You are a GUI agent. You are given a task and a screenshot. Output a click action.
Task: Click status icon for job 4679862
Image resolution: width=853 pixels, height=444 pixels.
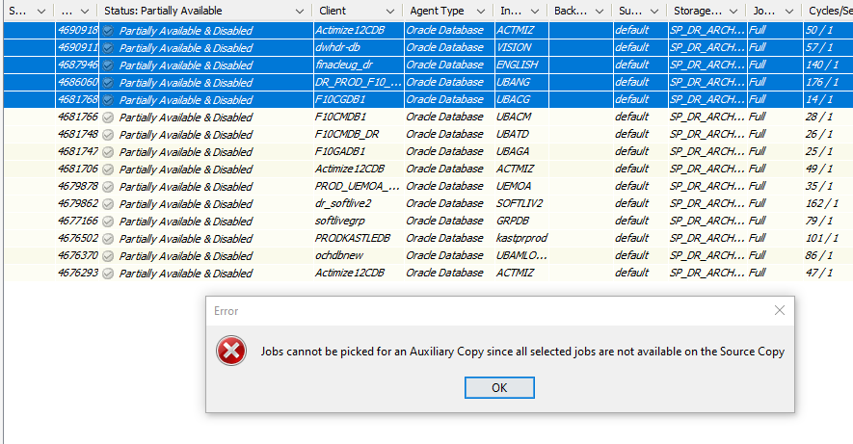(x=108, y=204)
